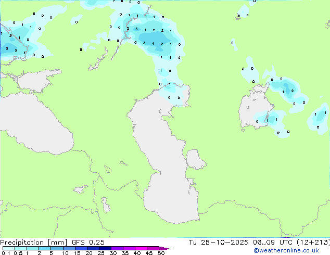
Task: Click the 2–5 mm legend color box
Action: pos(45,248)
